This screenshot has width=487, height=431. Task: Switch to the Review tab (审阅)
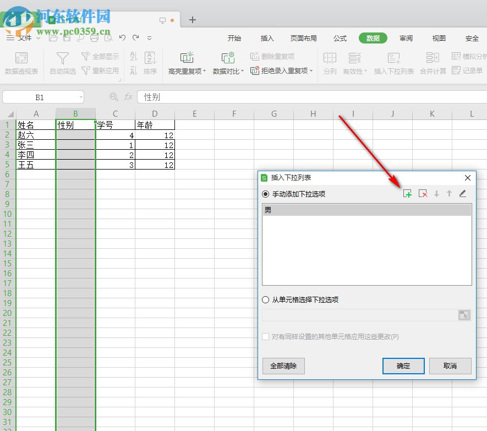point(406,38)
